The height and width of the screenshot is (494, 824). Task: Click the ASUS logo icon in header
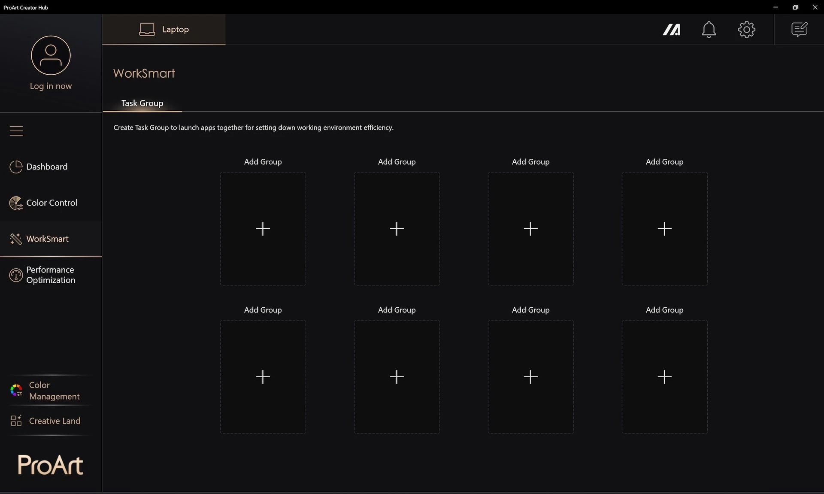point(671,30)
